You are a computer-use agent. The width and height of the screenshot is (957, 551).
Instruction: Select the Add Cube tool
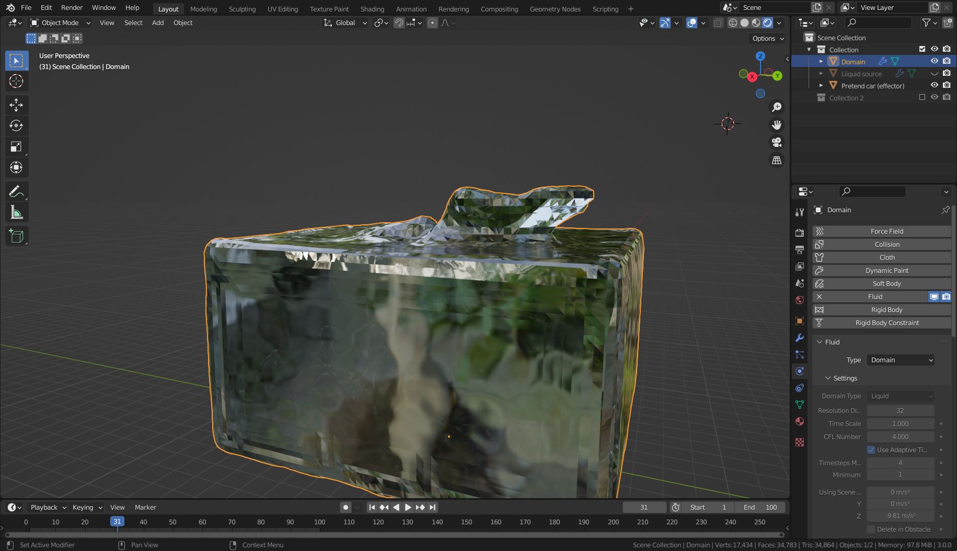pyautogui.click(x=17, y=236)
